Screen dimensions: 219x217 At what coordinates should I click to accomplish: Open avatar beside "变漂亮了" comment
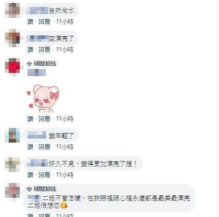coord(12,38)
